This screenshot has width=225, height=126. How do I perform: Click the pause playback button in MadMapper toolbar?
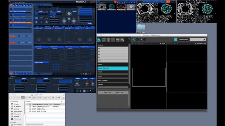134,40
